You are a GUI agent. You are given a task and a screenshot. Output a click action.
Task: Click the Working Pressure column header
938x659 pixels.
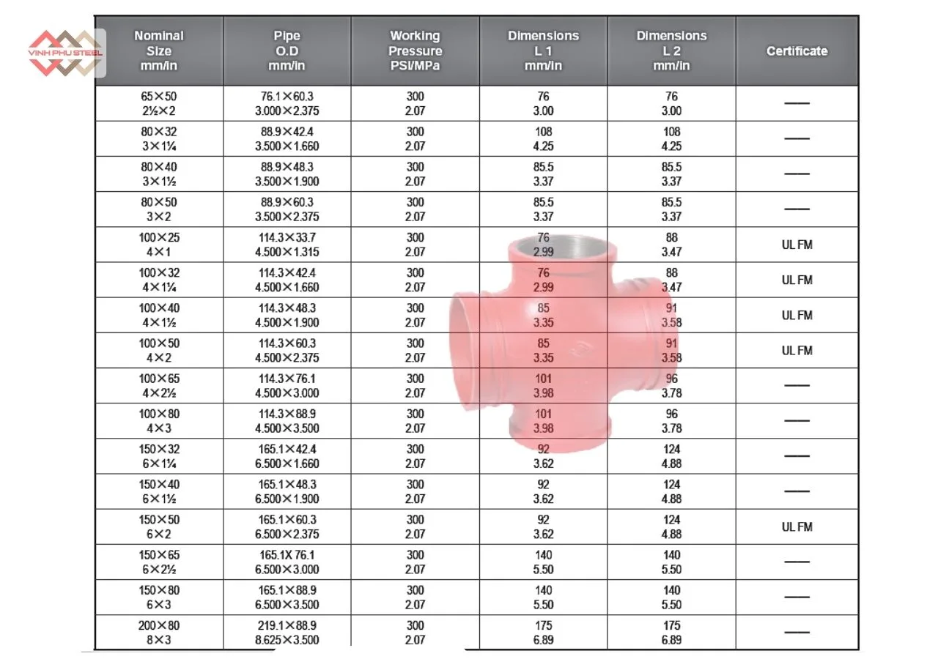(415, 51)
